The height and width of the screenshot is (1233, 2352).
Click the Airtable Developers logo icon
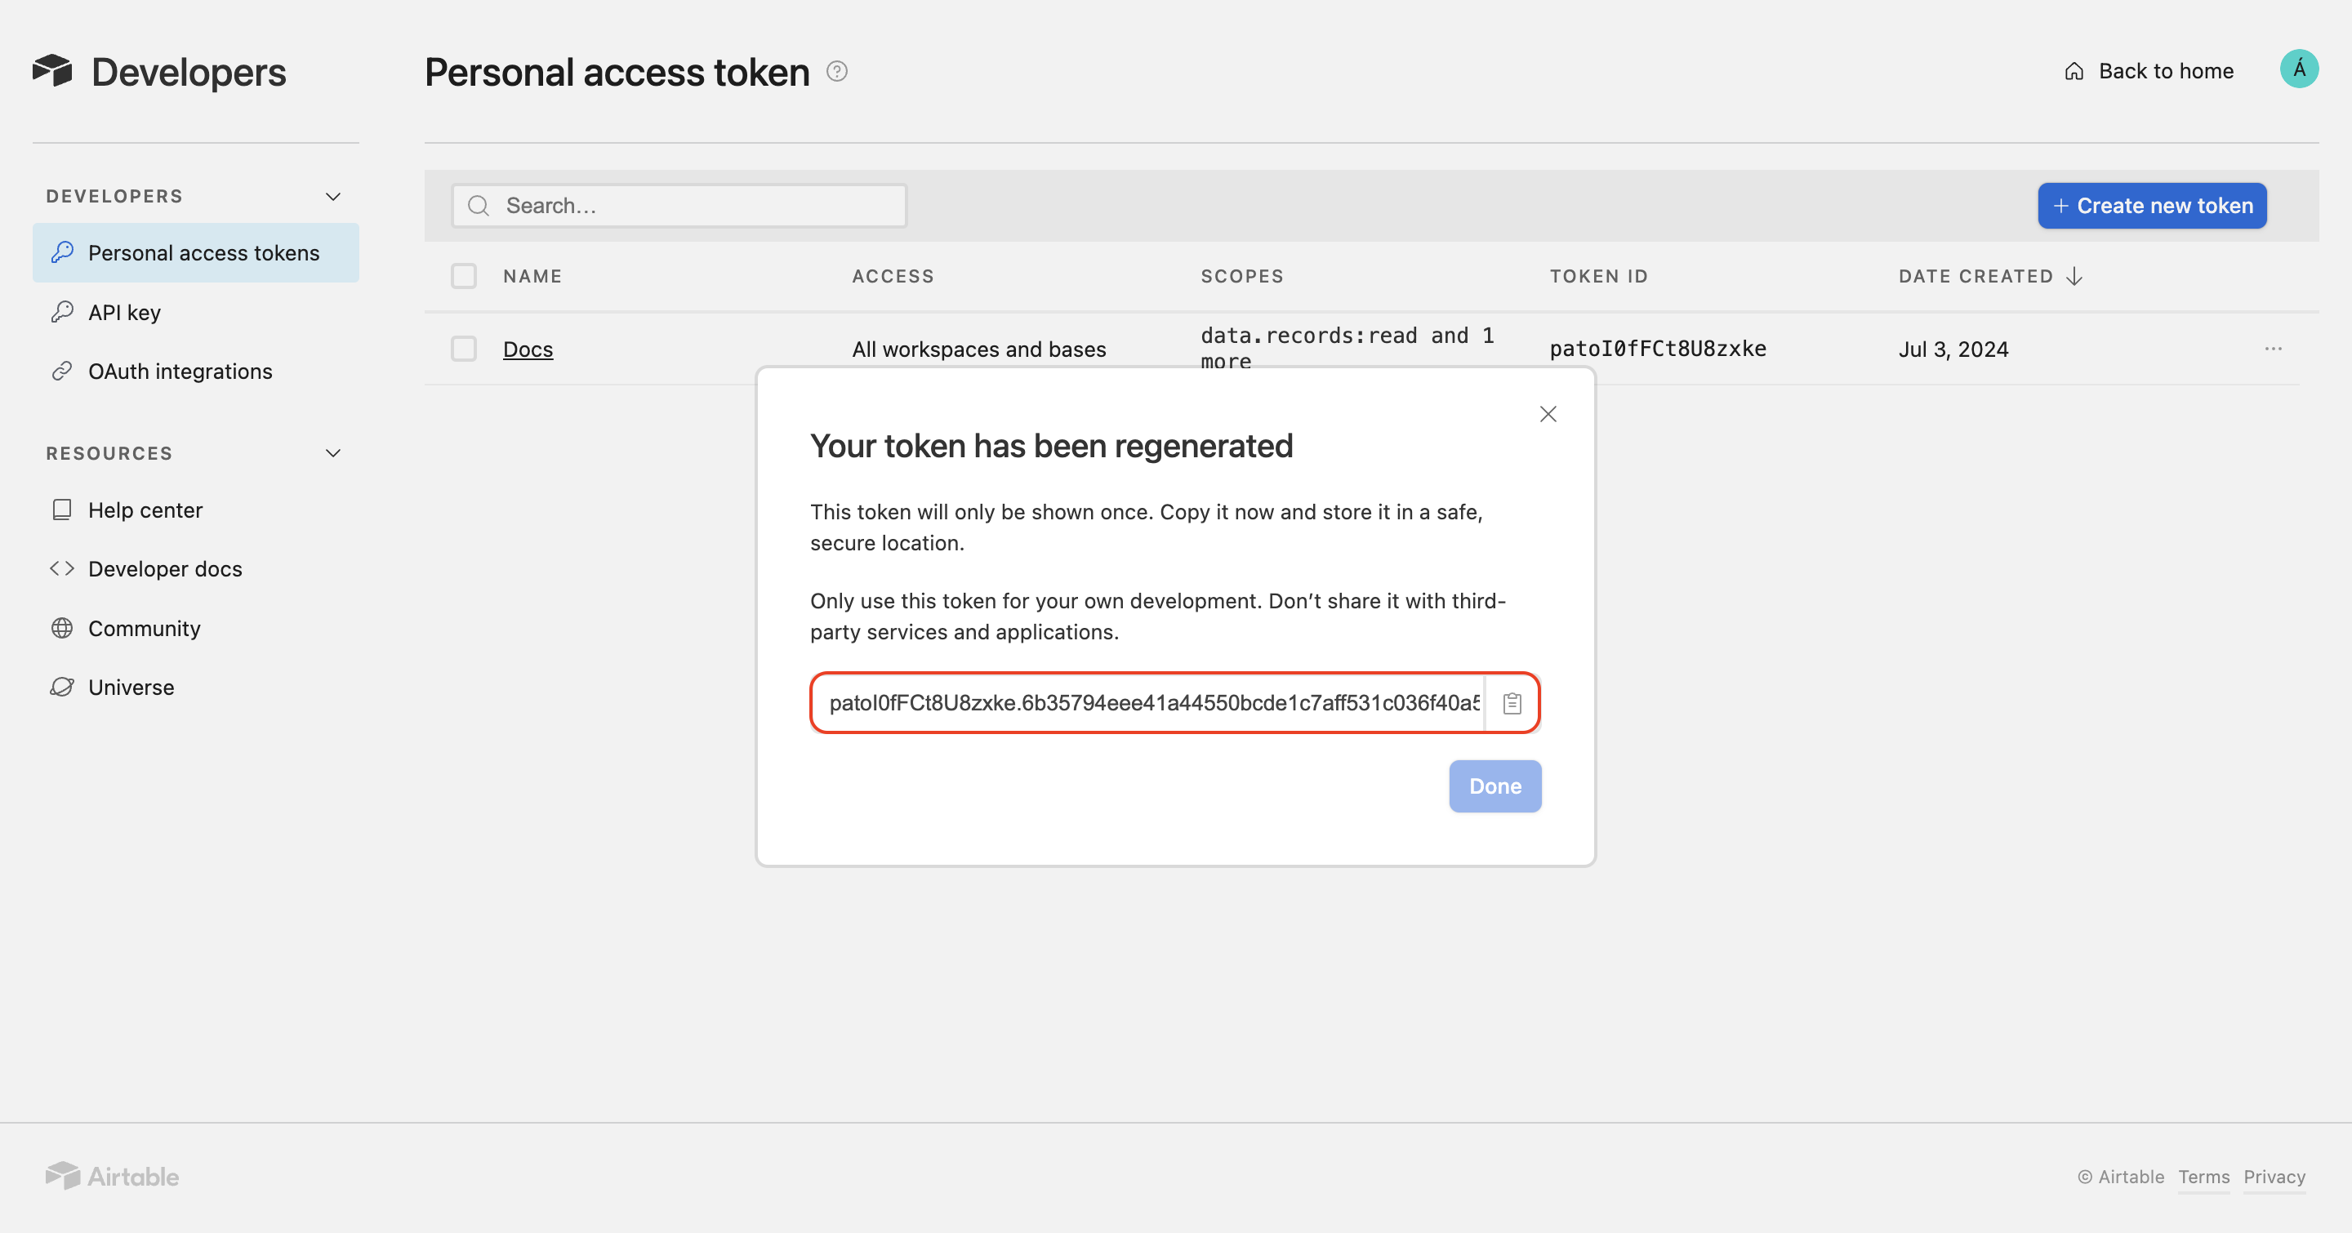pyautogui.click(x=52, y=70)
